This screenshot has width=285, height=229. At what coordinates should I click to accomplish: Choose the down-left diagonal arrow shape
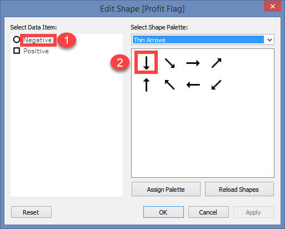[x=216, y=85]
